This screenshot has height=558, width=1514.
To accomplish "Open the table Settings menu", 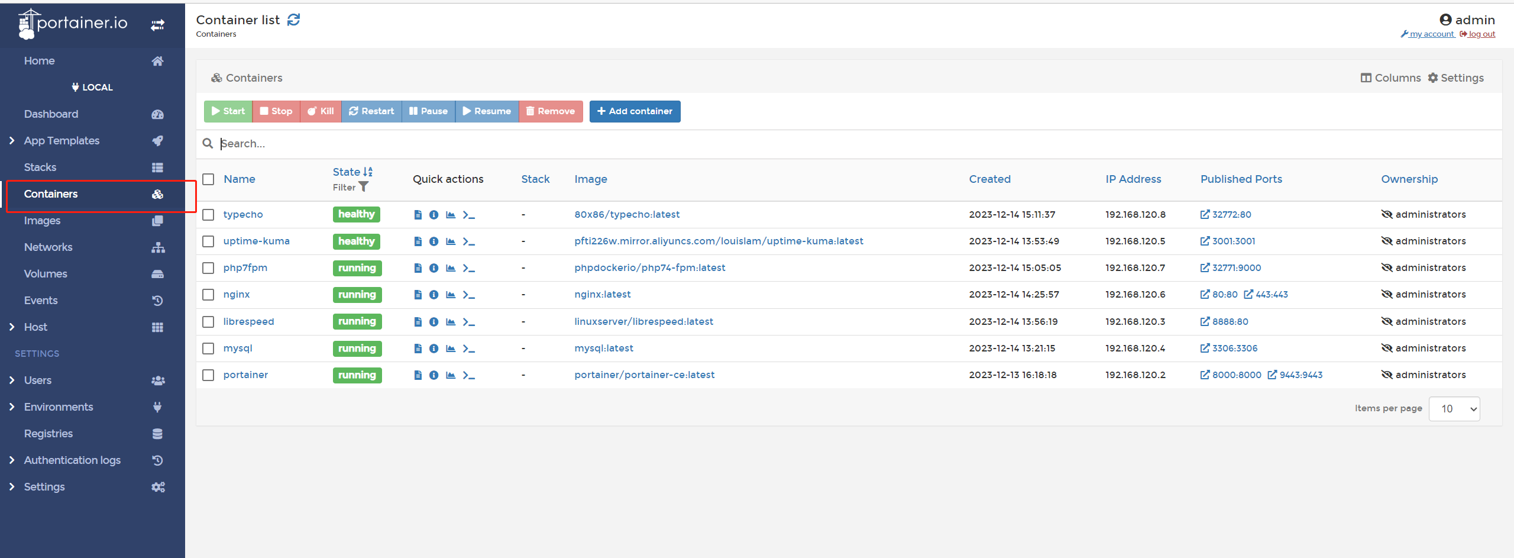I will pos(1456,78).
